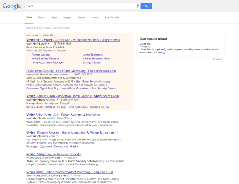Click the Google logo

(12, 6)
